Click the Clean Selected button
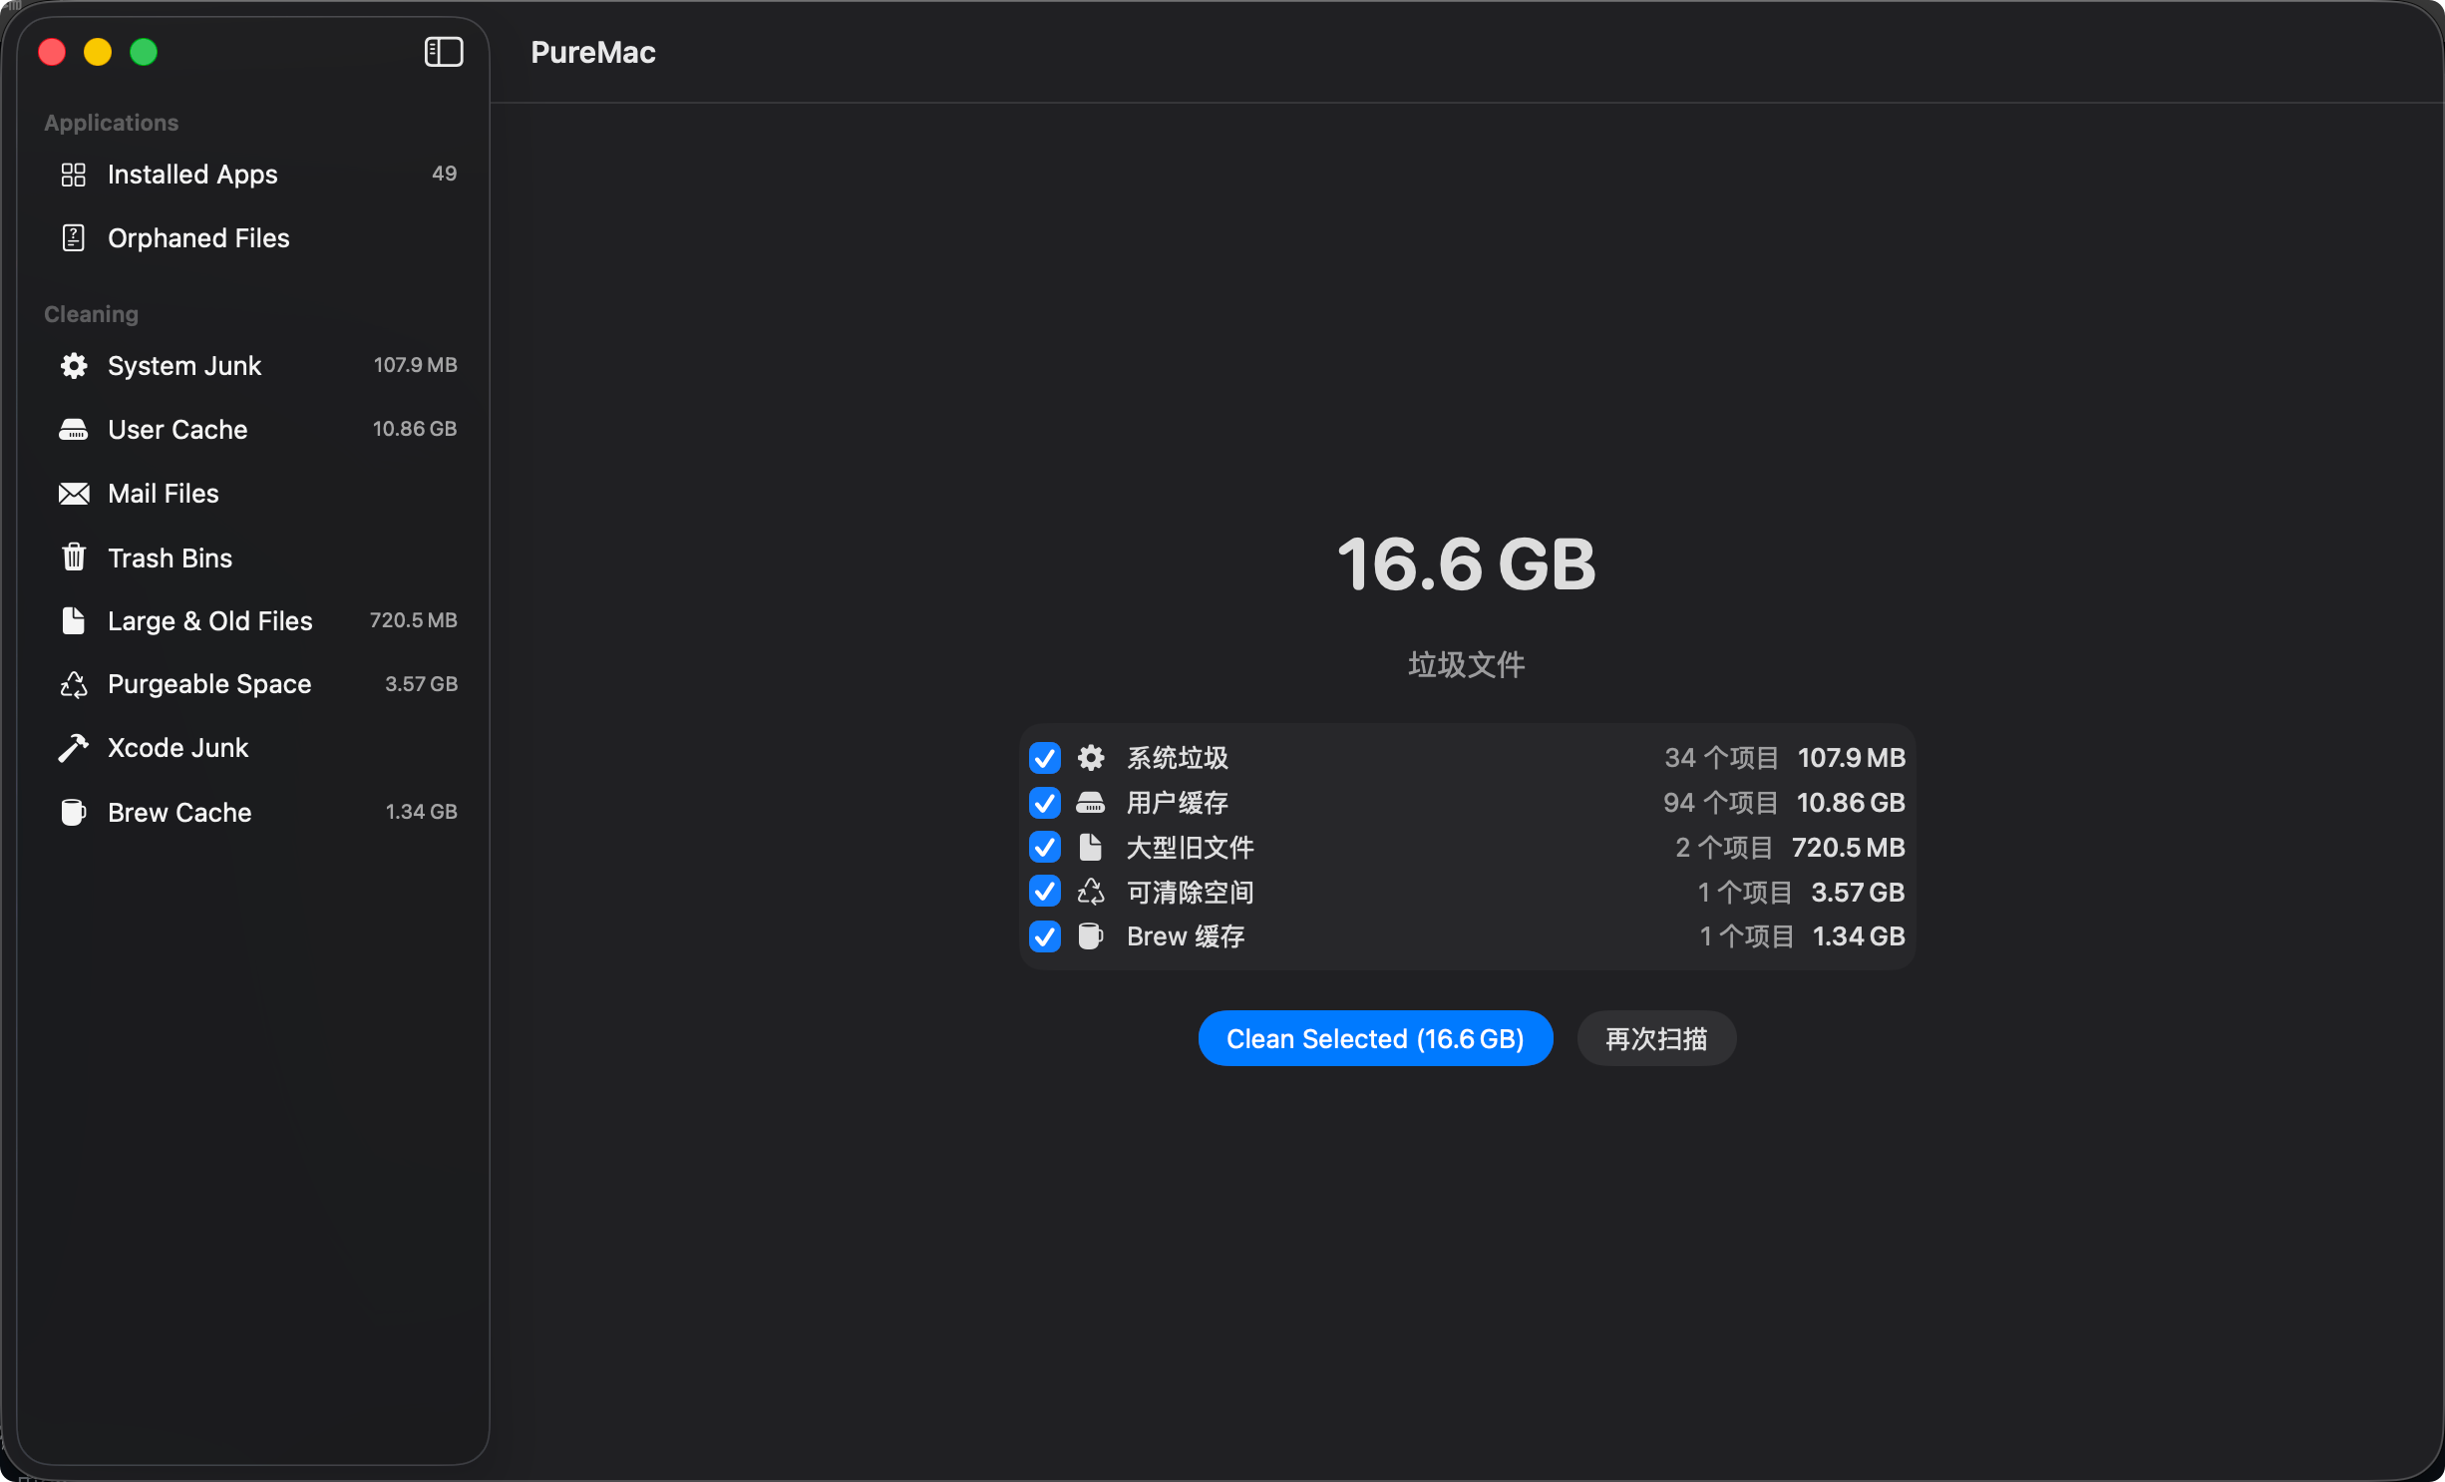 pyautogui.click(x=1374, y=1038)
